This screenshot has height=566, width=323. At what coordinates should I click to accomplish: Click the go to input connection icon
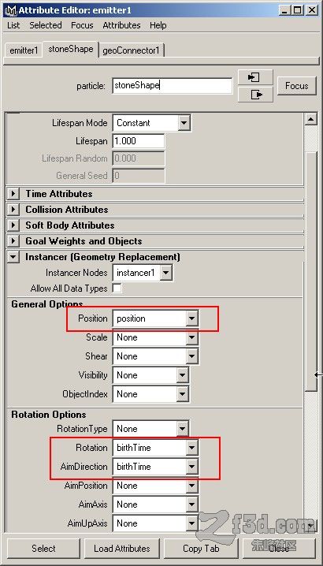click(x=255, y=77)
